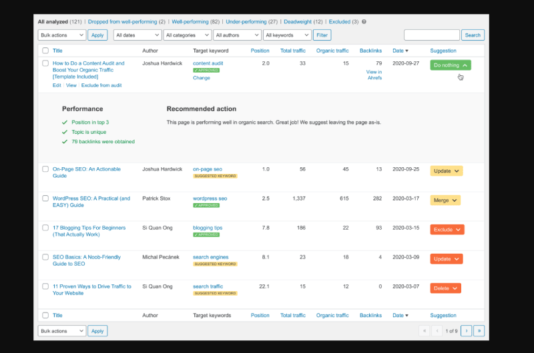The width and height of the screenshot is (534, 353).
Task: Click the Date sort arrow in top header
Action: click(407, 51)
